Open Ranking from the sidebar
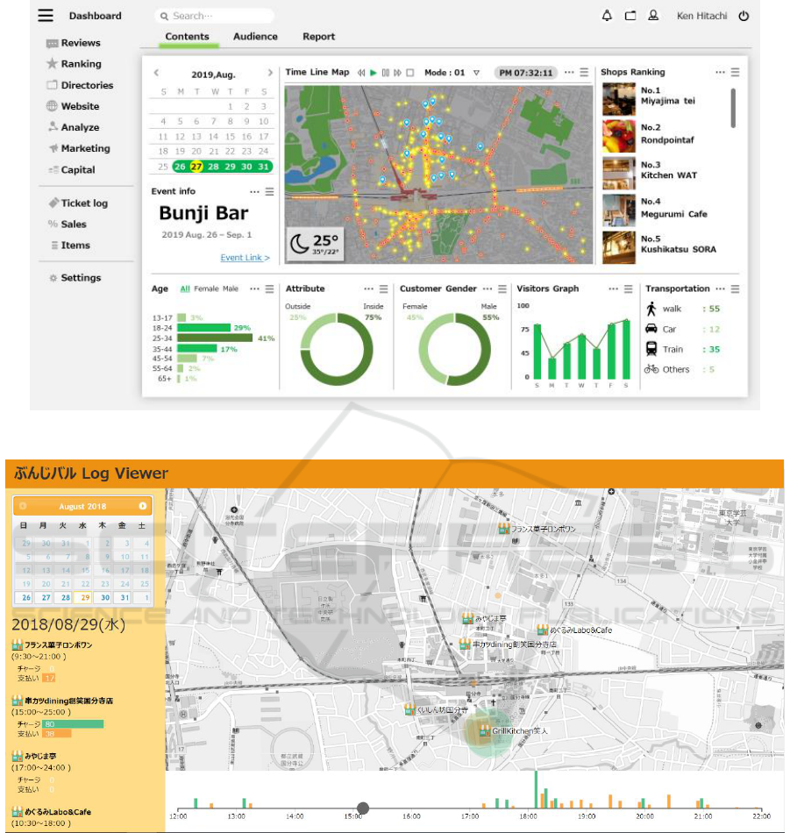790x833 pixels. tap(80, 64)
